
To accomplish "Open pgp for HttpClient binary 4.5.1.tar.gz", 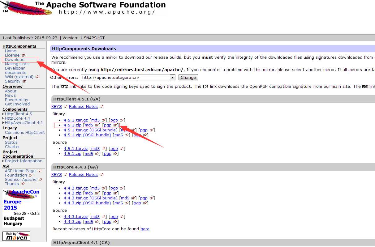I will pyautogui.click(x=114, y=120).
